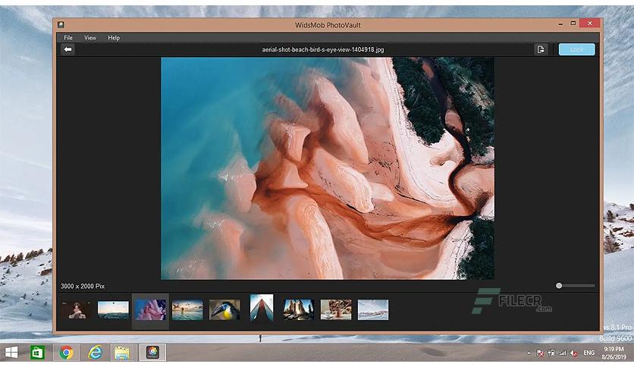Click the export file icon
The height and width of the screenshot is (367, 634).
point(541,49)
